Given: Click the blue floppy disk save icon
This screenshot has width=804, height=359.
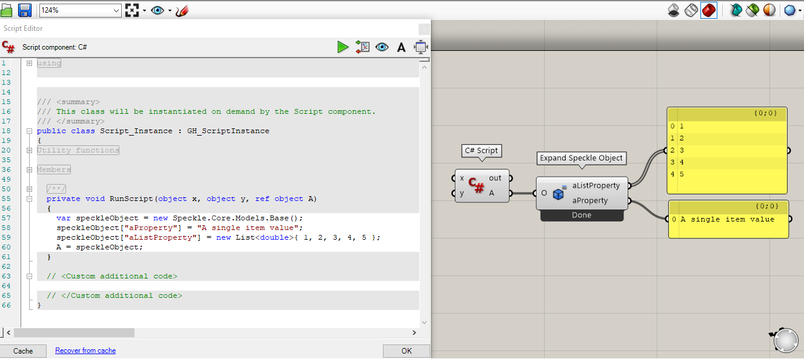Looking at the screenshot, I should tap(25, 10).
